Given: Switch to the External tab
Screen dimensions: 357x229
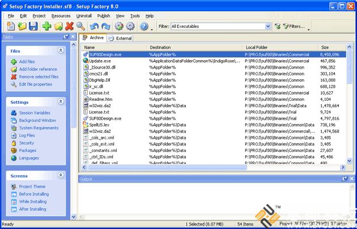Looking at the screenshot, I should pyautogui.click(x=120, y=38).
